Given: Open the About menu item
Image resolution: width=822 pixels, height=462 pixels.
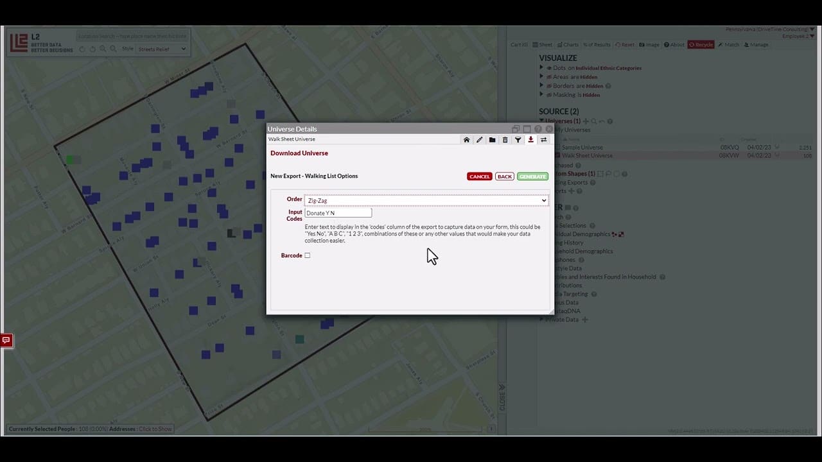Looking at the screenshot, I should [x=674, y=45].
